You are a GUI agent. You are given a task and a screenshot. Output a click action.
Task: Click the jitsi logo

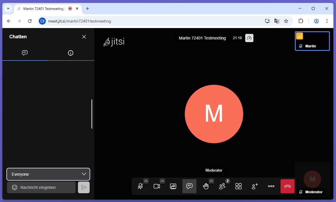point(114,42)
